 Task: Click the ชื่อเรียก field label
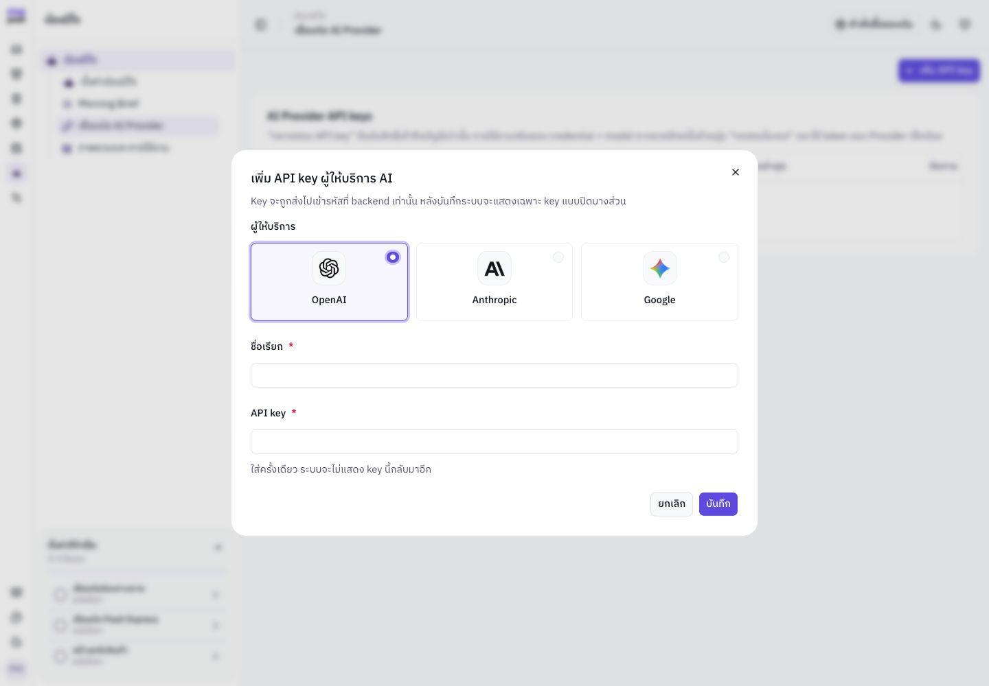pyautogui.click(x=266, y=346)
